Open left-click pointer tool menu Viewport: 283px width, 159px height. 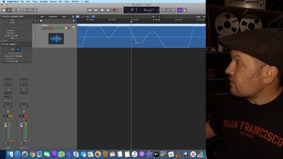[x=154, y=17]
